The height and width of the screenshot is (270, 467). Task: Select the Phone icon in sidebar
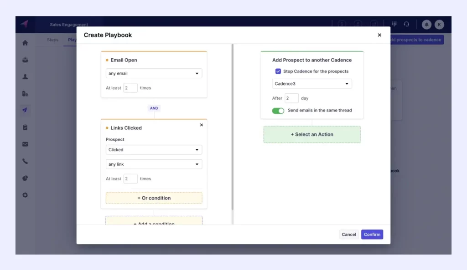25,160
